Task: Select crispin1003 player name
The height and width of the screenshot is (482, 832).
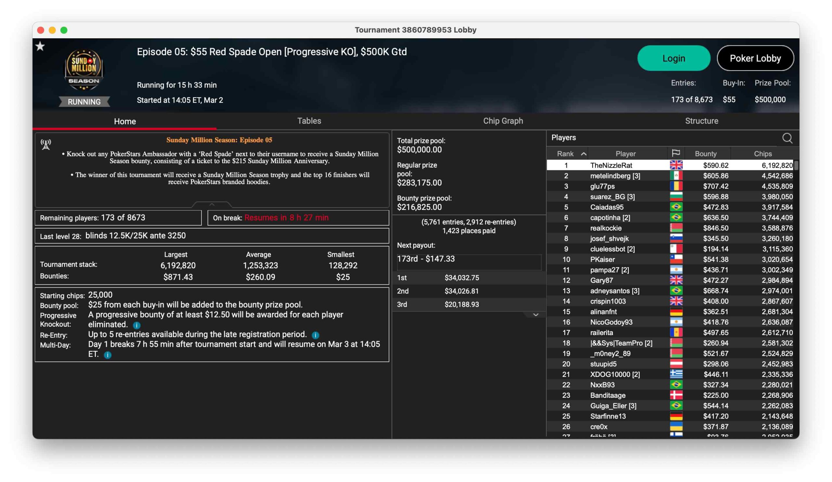Action: pyautogui.click(x=608, y=301)
